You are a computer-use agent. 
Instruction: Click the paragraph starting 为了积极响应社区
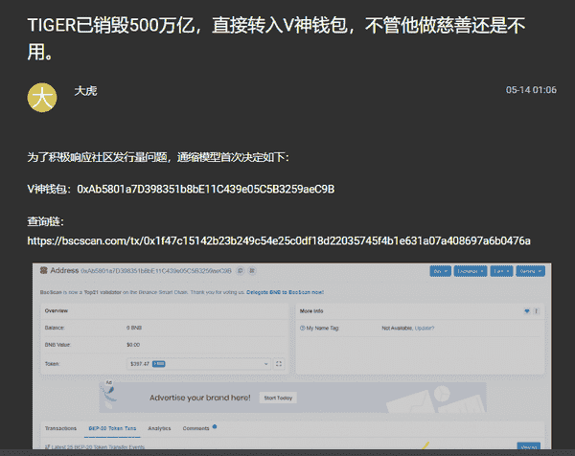click(158, 158)
